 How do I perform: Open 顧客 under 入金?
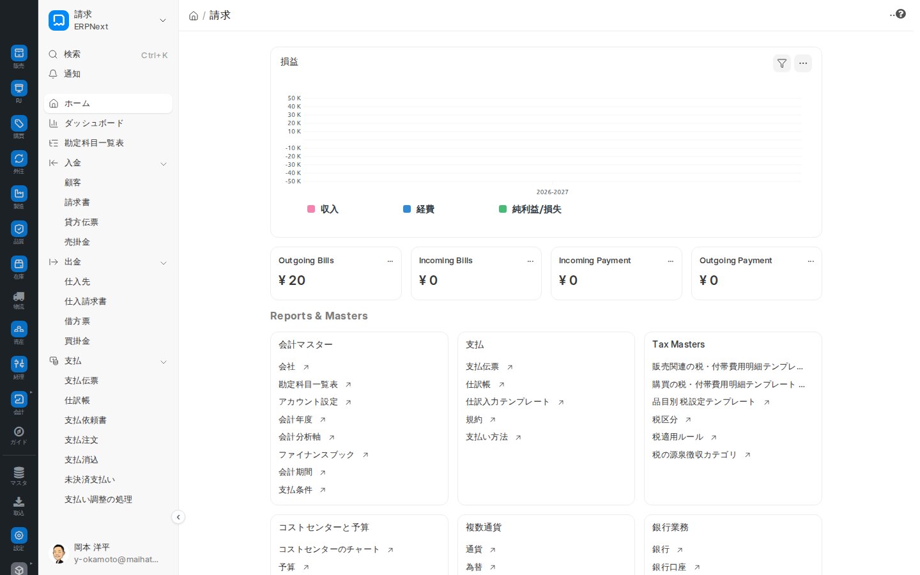click(x=108, y=183)
